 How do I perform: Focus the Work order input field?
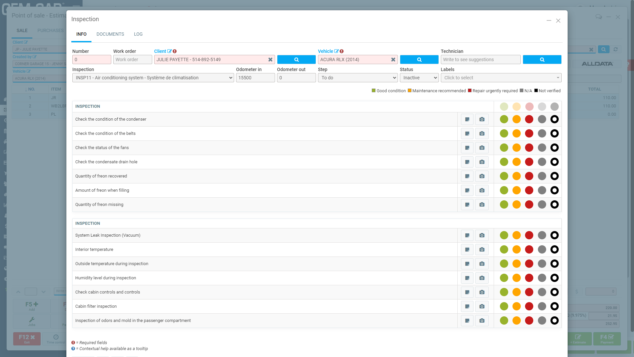[x=133, y=59]
